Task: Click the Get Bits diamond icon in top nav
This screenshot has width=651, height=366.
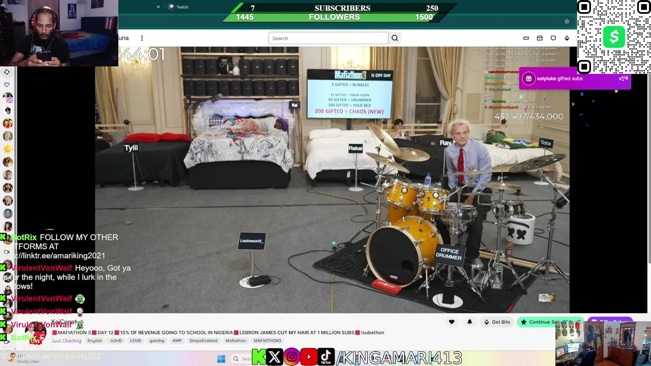Action: point(567,38)
